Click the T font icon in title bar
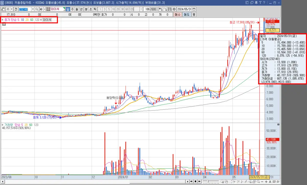This screenshot has width=307, height=185. [260, 3]
